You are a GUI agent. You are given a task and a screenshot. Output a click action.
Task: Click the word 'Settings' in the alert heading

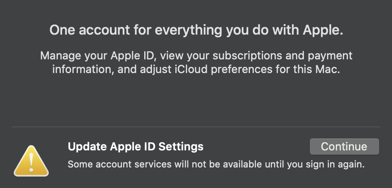[x=181, y=147]
